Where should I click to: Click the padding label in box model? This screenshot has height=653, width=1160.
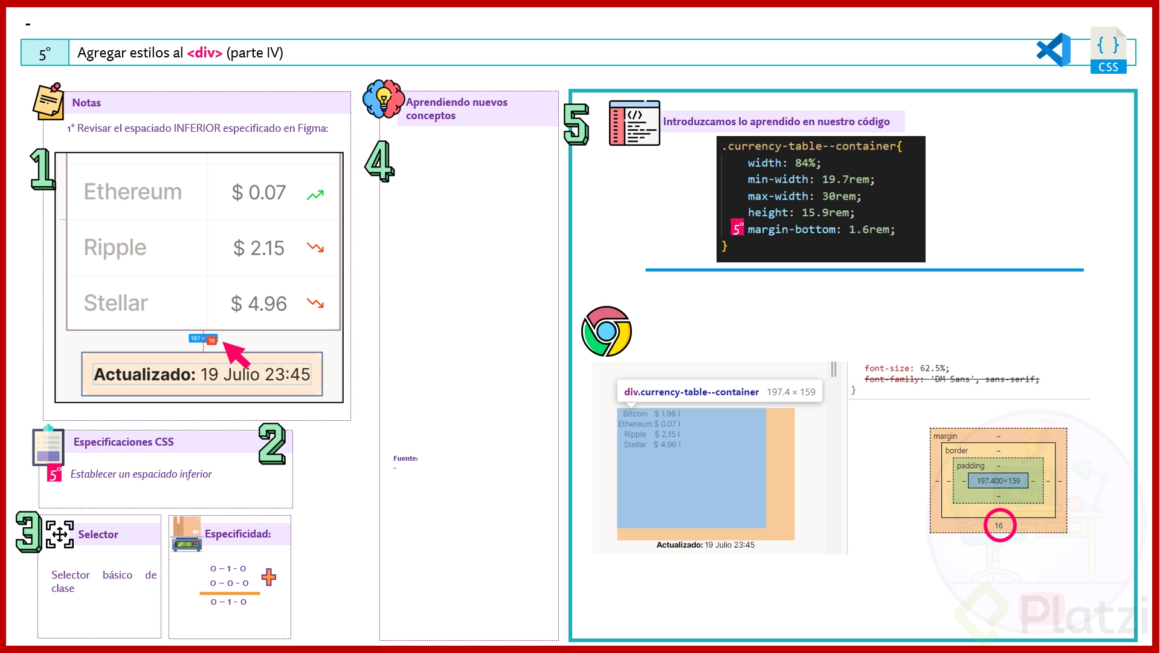click(970, 466)
